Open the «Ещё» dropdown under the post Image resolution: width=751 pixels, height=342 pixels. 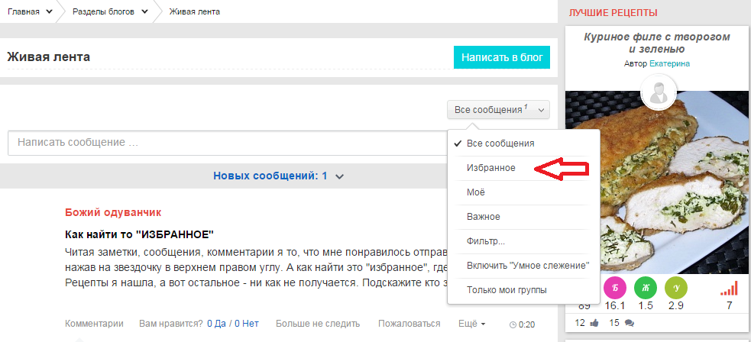(471, 324)
